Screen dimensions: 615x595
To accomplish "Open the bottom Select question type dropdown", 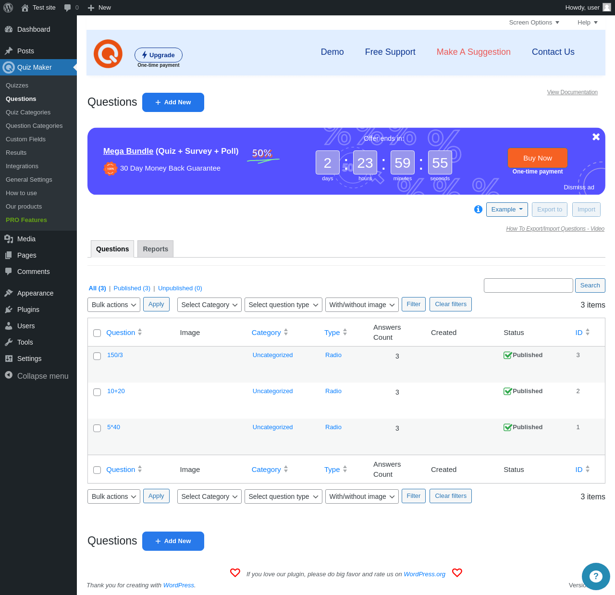I will pyautogui.click(x=283, y=496).
